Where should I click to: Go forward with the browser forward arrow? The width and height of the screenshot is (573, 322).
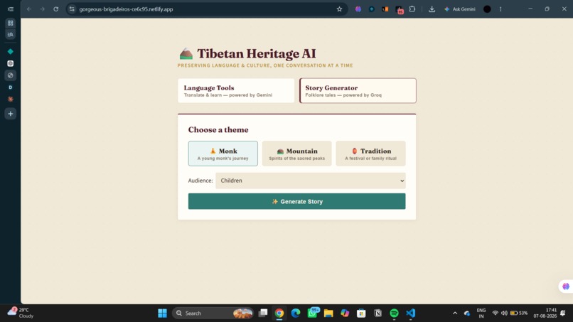click(43, 9)
